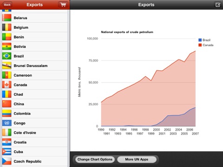Screen dimensions: 223x167
Task: Click the 2004 peak on Canada's line
Action: [x=179, y=59]
